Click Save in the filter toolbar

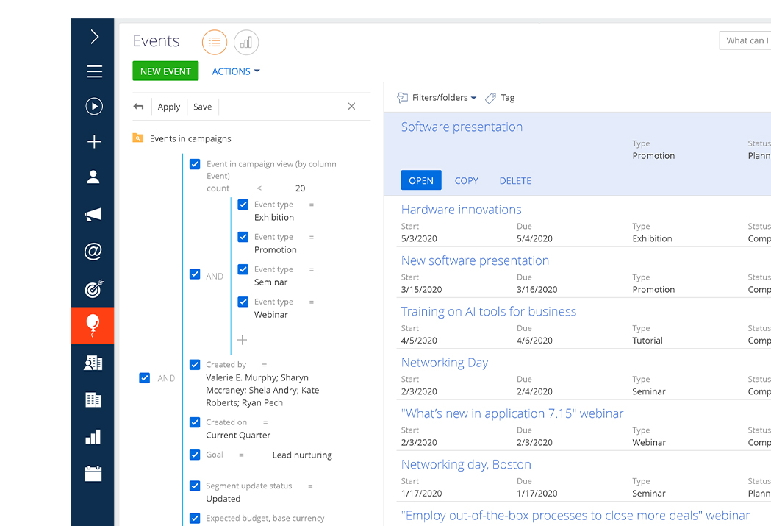pos(202,107)
